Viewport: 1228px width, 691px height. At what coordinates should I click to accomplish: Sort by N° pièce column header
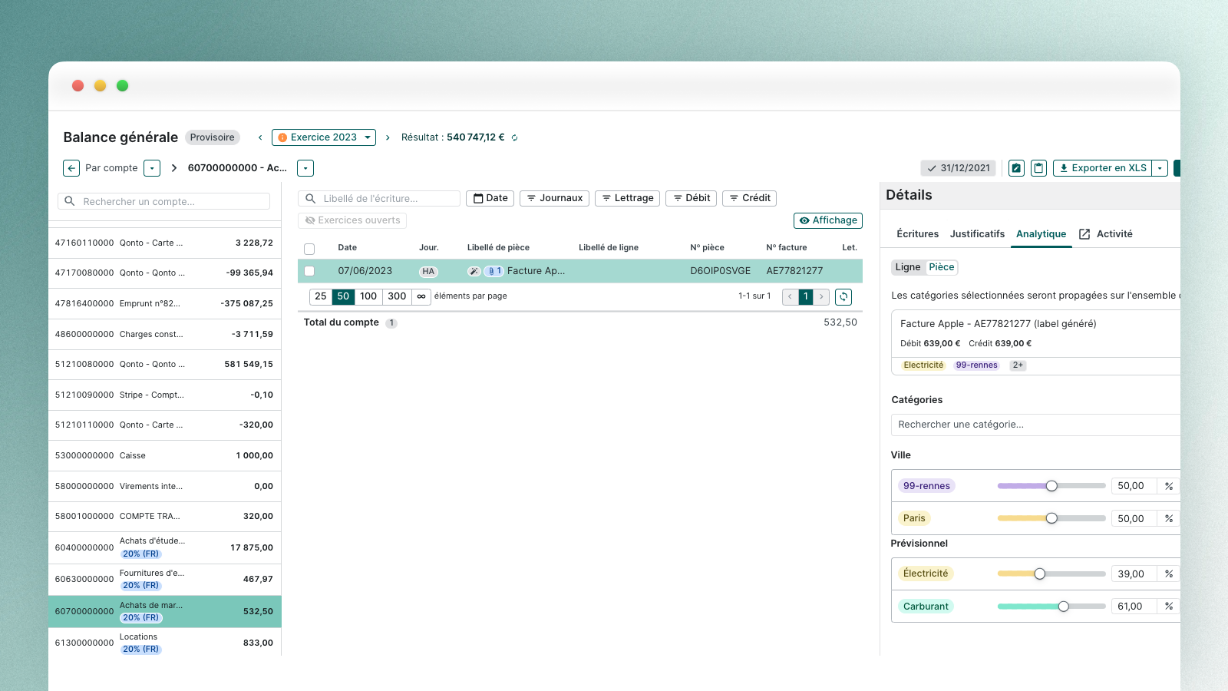pos(707,248)
